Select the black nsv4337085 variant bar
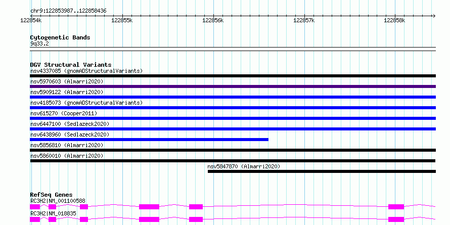450x225 pixels. [x=233, y=76]
